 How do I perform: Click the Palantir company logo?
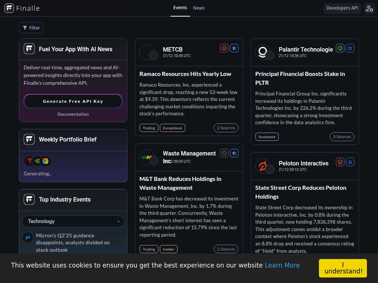point(263,52)
